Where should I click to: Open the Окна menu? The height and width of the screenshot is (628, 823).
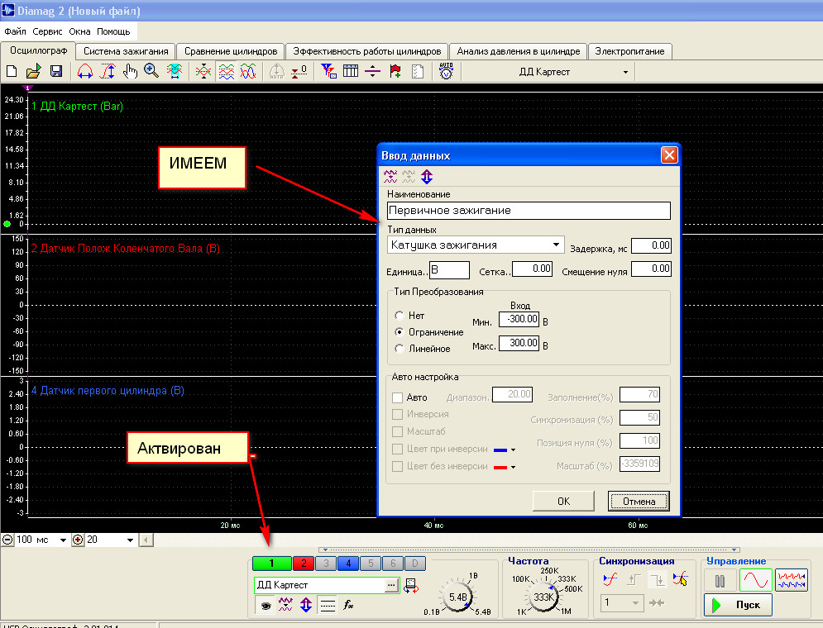(79, 31)
